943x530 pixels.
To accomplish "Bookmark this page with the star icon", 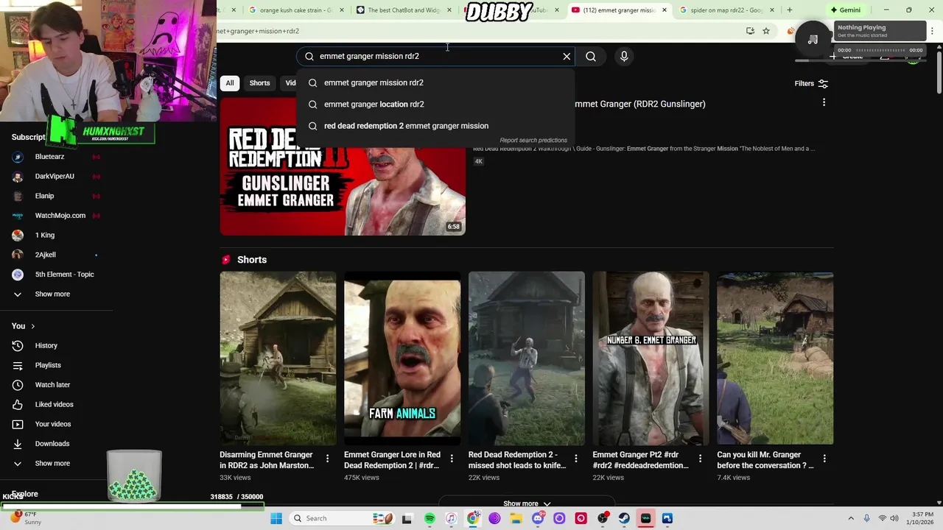I will [x=766, y=31].
